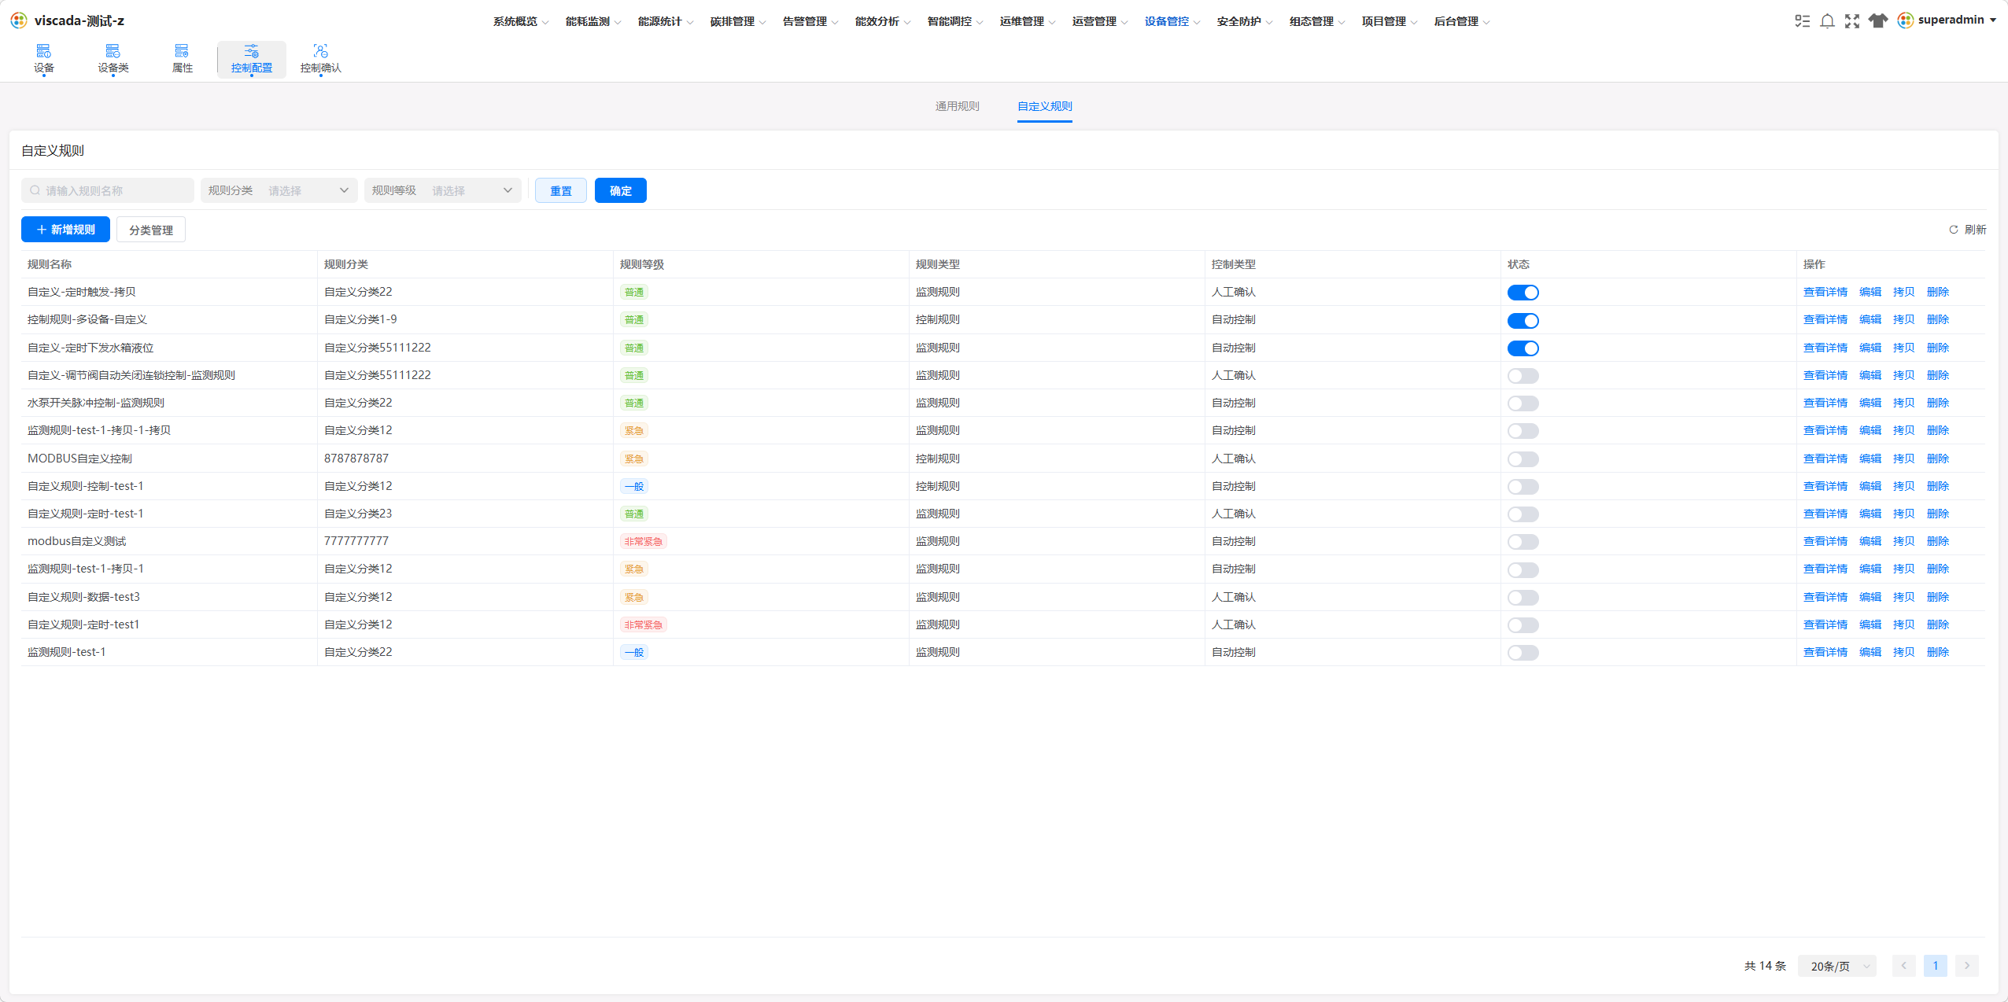
Task: Open the notification bell icon
Action: tap(1828, 21)
